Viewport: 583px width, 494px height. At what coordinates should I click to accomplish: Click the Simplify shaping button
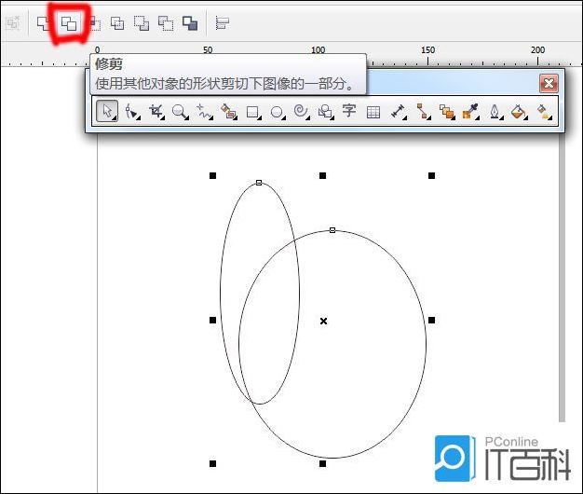click(117, 23)
